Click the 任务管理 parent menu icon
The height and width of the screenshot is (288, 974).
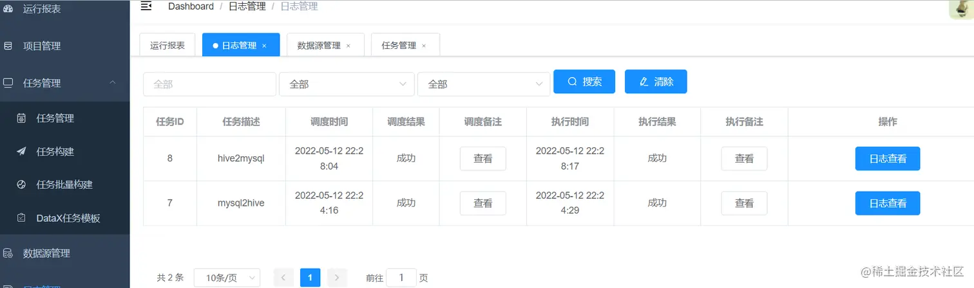pyautogui.click(x=8, y=83)
